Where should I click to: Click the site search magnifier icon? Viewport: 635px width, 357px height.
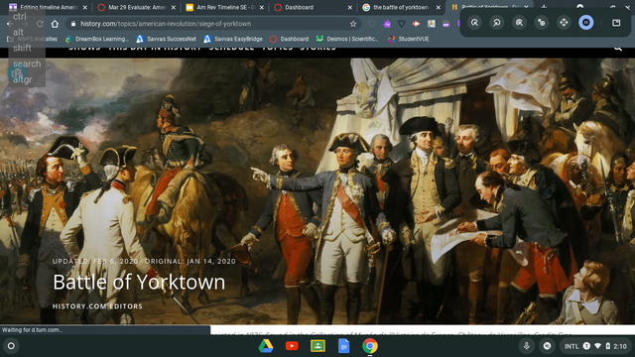618,49
